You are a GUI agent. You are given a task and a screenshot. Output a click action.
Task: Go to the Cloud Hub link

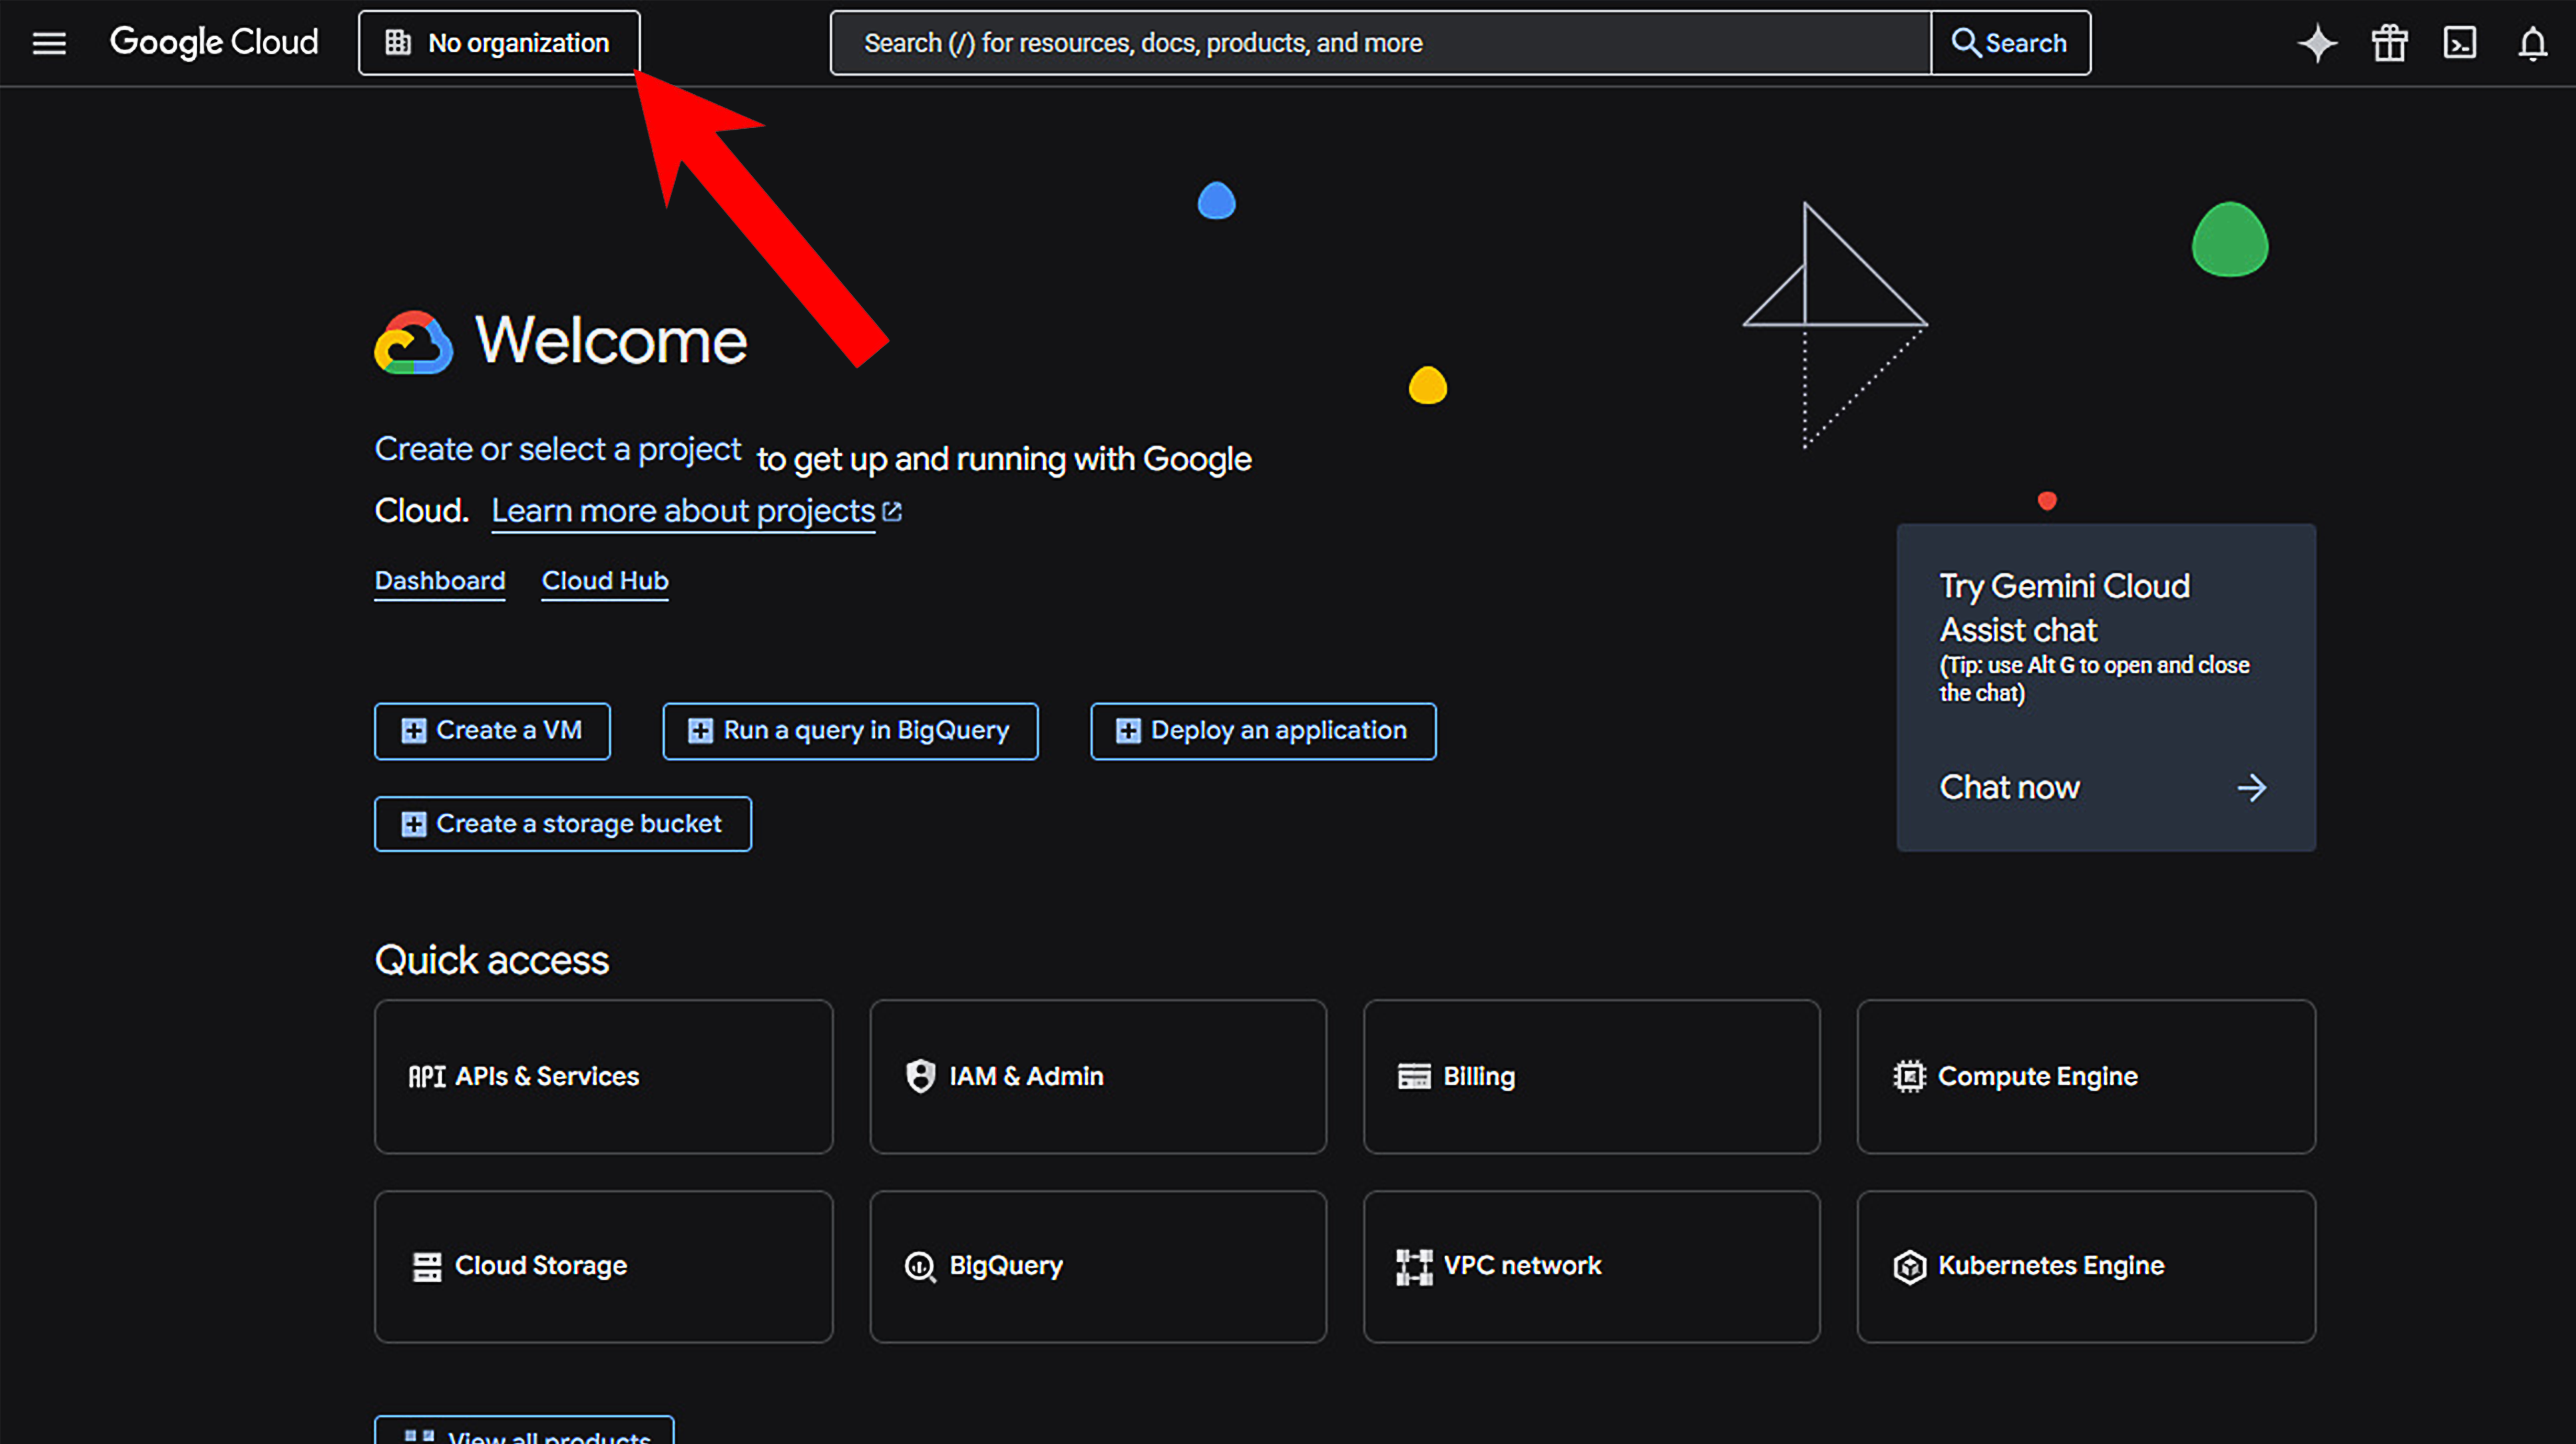click(x=605, y=581)
